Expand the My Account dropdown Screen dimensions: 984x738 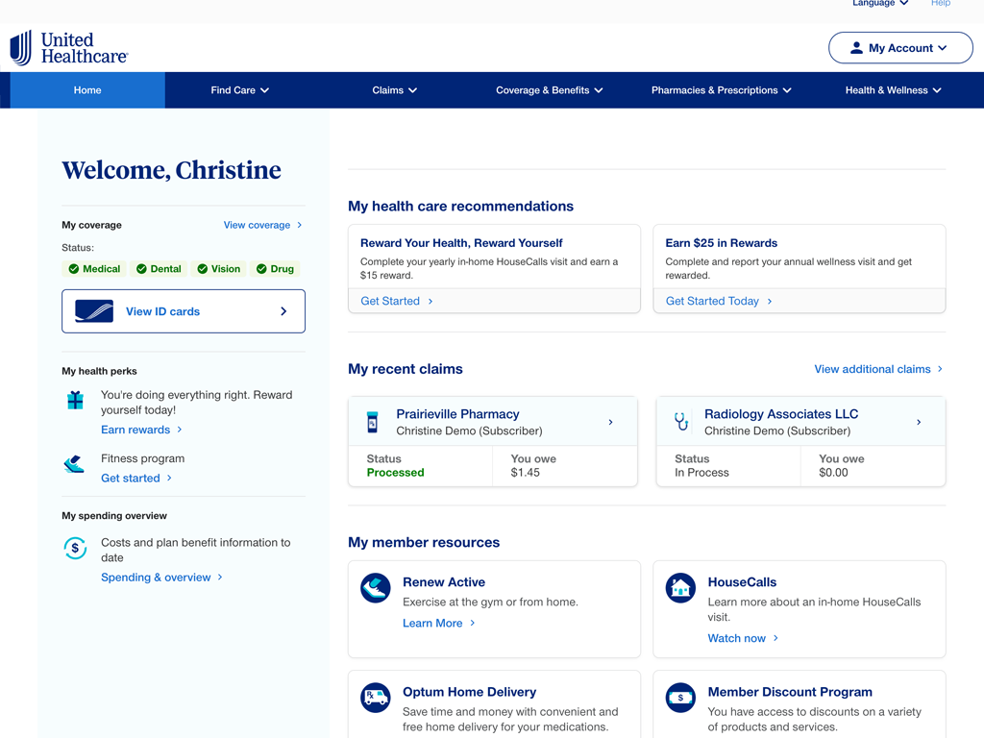(x=899, y=48)
